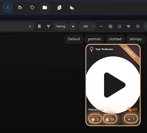
Task: Switch to list view mode
Action: pyautogui.click(x=119, y=26)
